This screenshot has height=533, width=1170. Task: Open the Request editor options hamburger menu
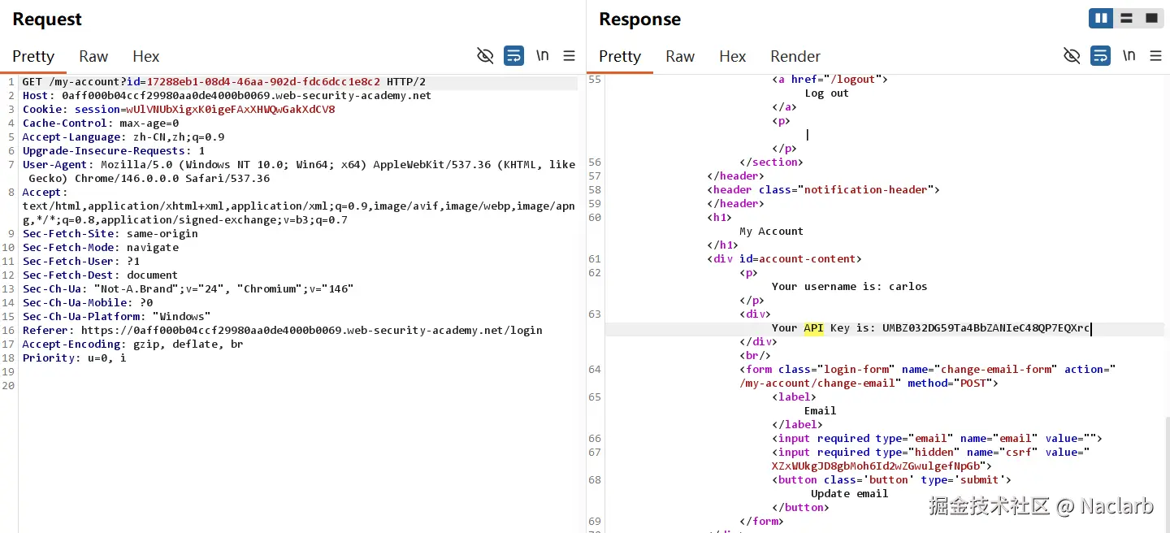coord(569,55)
